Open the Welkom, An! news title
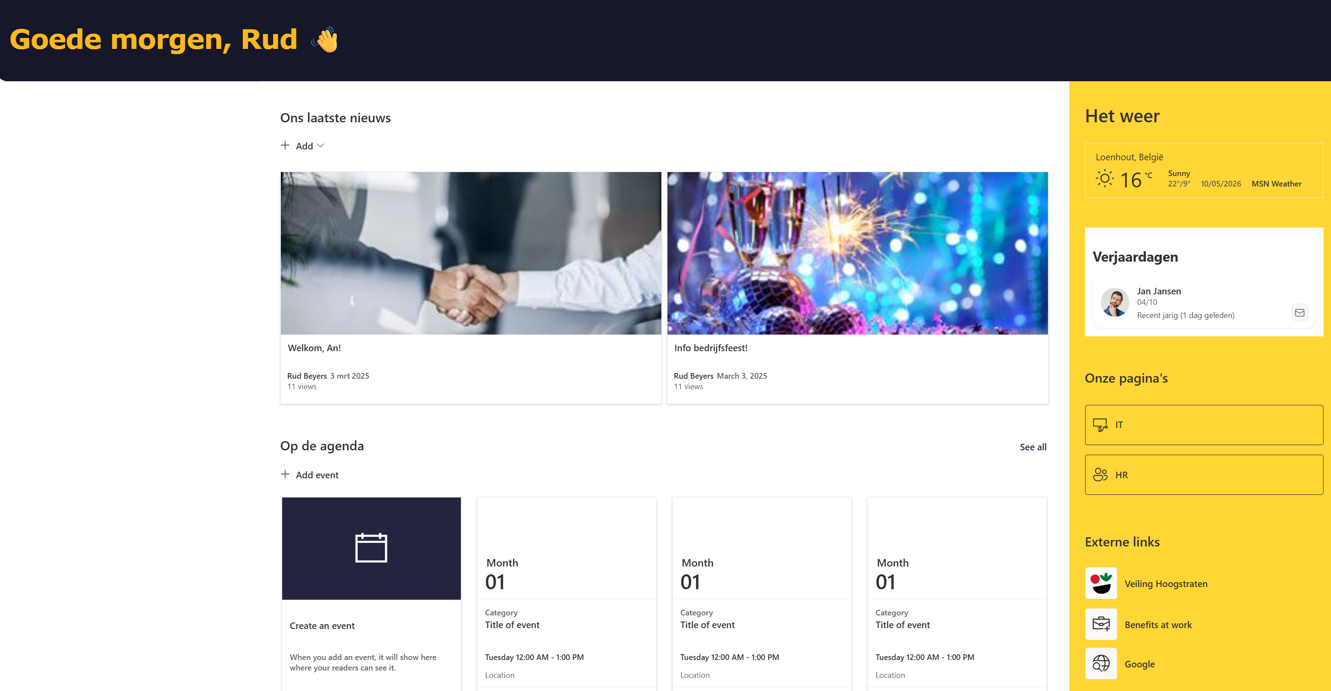1331x691 pixels. pos(314,348)
